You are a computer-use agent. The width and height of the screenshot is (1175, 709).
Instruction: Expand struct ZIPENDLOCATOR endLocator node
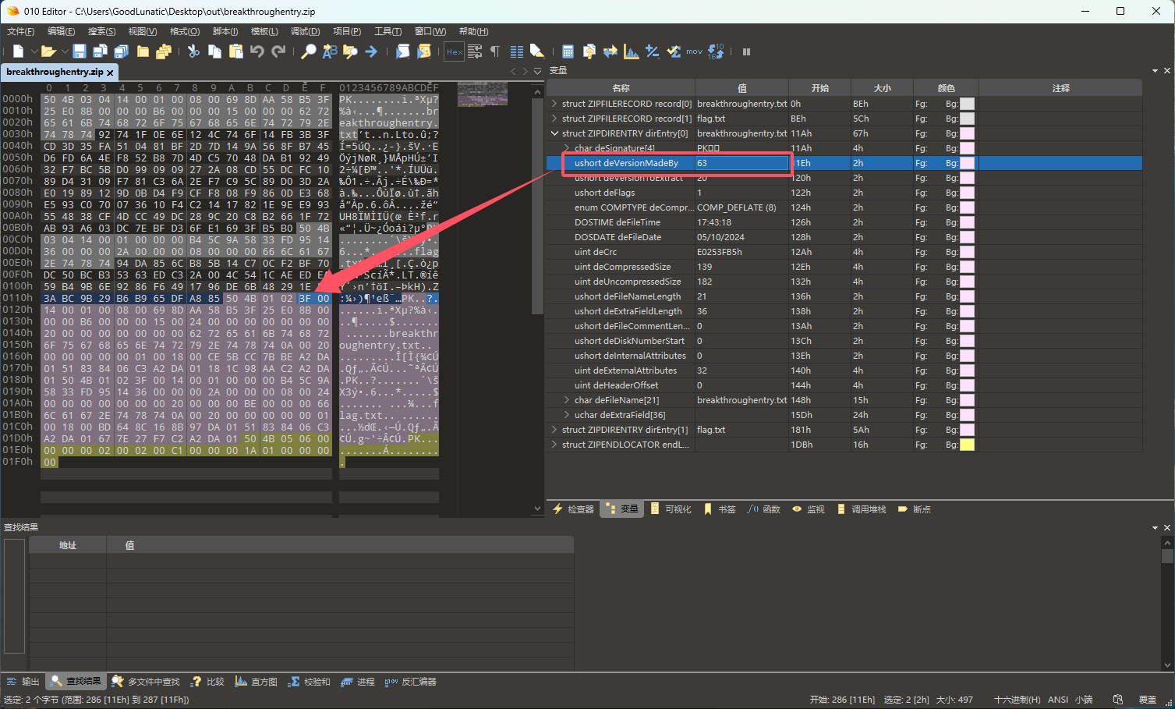pyautogui.click(x=554, y=445)
